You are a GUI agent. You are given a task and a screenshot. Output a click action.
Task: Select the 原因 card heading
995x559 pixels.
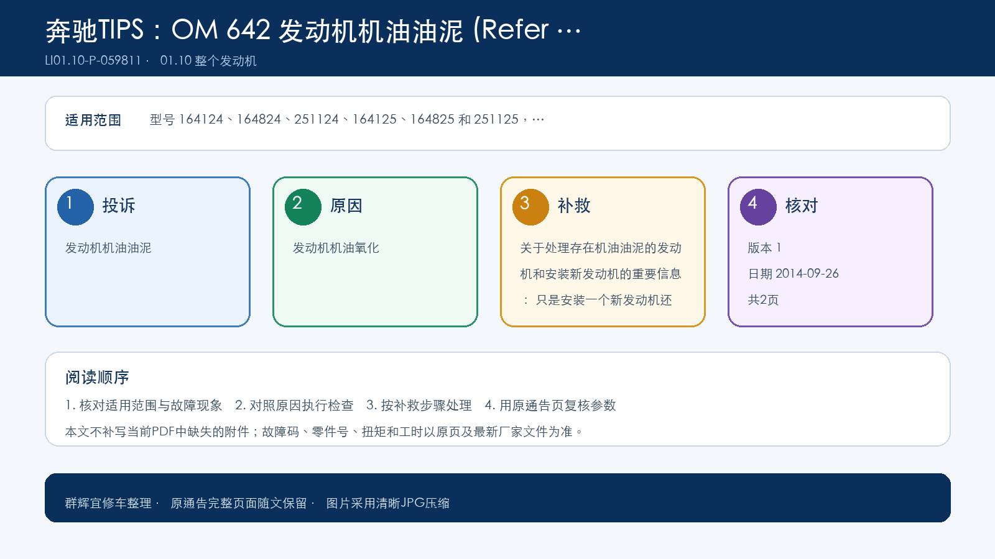coord(346,206)
